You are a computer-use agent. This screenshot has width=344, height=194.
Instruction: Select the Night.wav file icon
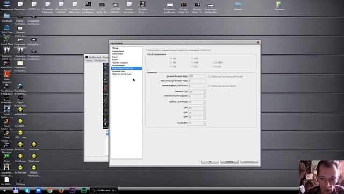[x=34, y=158]
